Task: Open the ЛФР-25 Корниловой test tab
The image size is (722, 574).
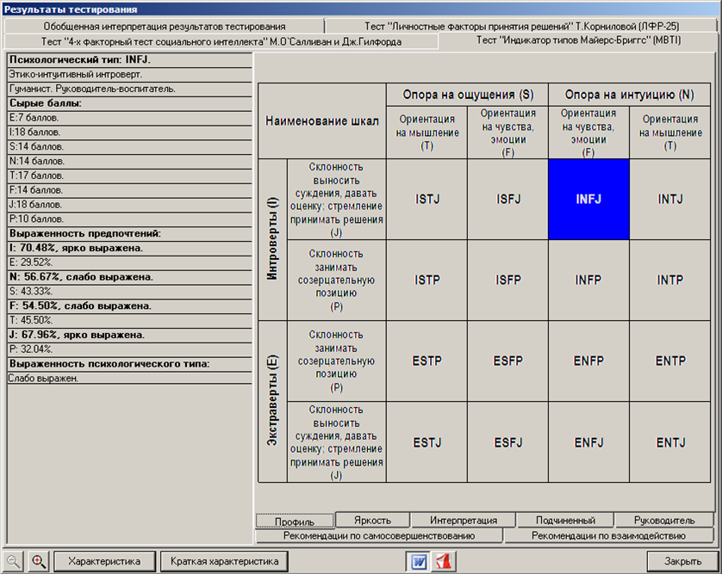Action: click(x=522, y=26)
